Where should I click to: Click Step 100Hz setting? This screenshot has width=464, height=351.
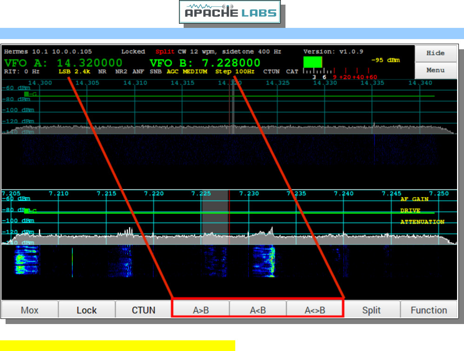[235, 72]
